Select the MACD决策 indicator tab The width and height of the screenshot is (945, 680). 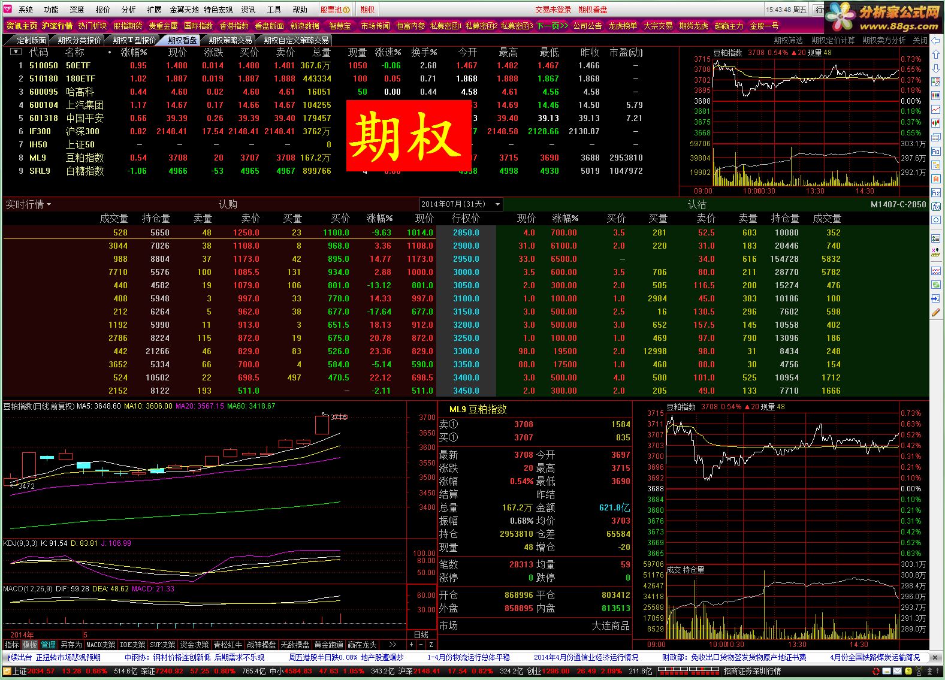[x=100, y=645]
